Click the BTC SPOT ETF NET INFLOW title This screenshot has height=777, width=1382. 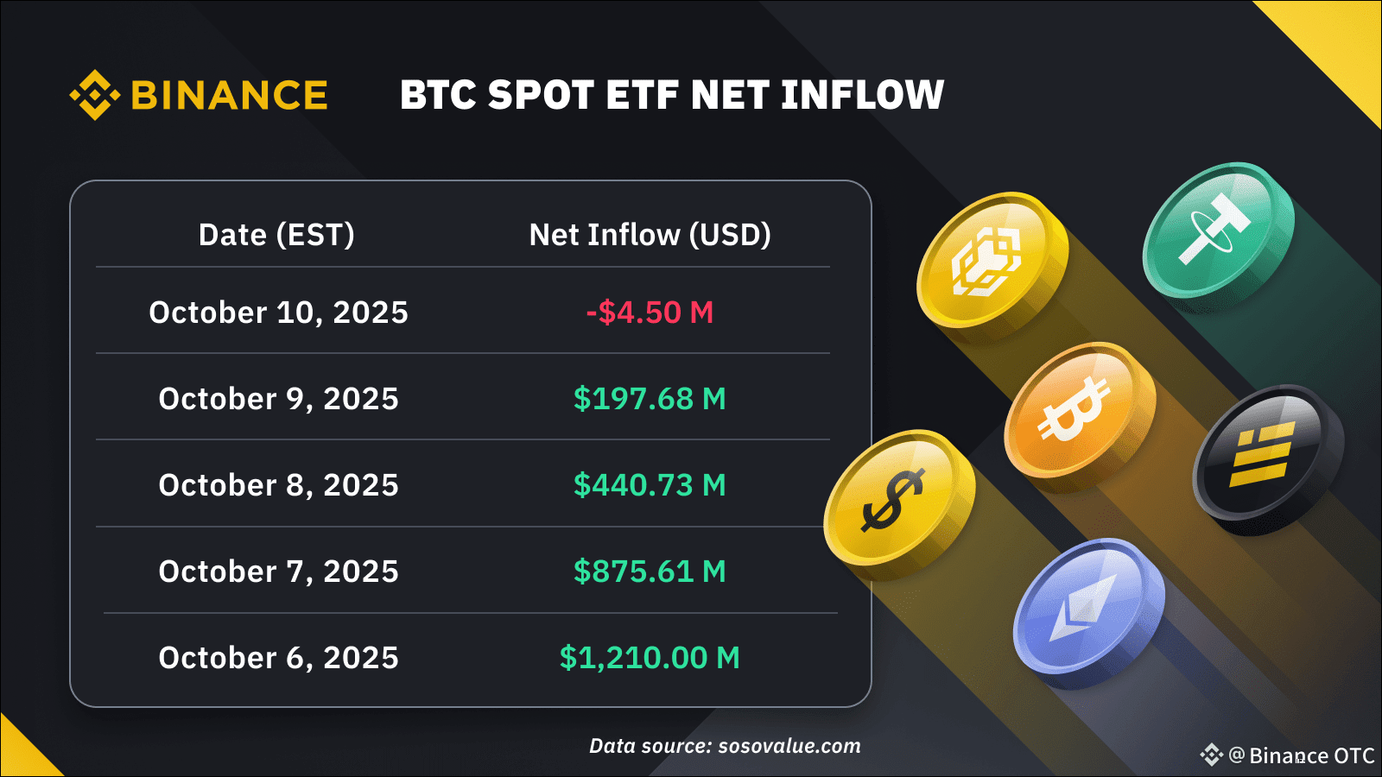(672, 95)
